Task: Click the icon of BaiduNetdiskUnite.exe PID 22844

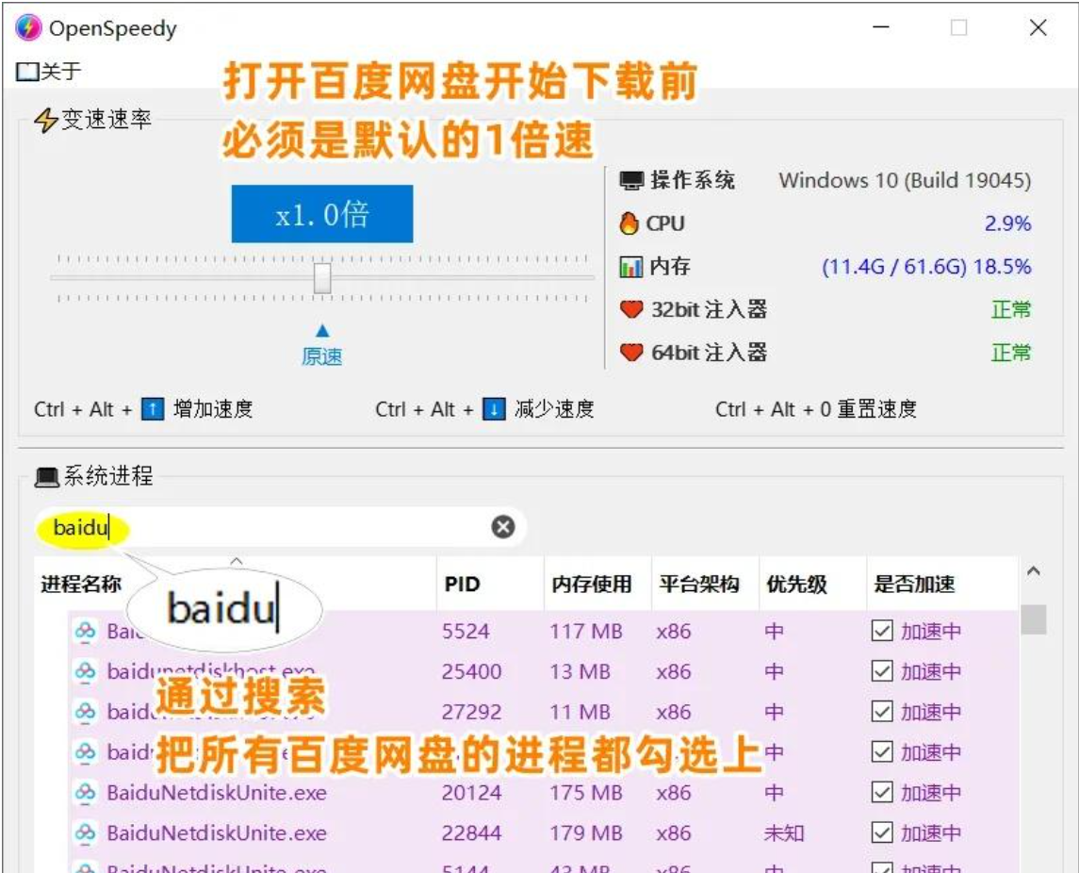Action: [x=86, y=833]
